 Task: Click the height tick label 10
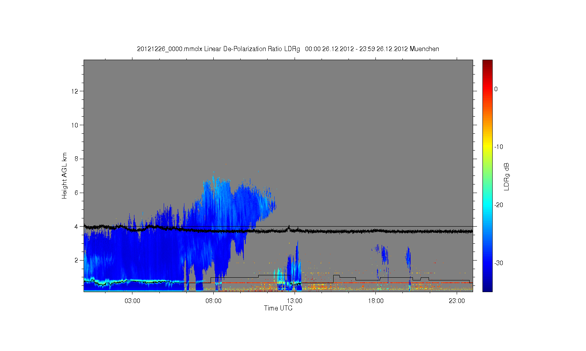[x=75, y=125]
